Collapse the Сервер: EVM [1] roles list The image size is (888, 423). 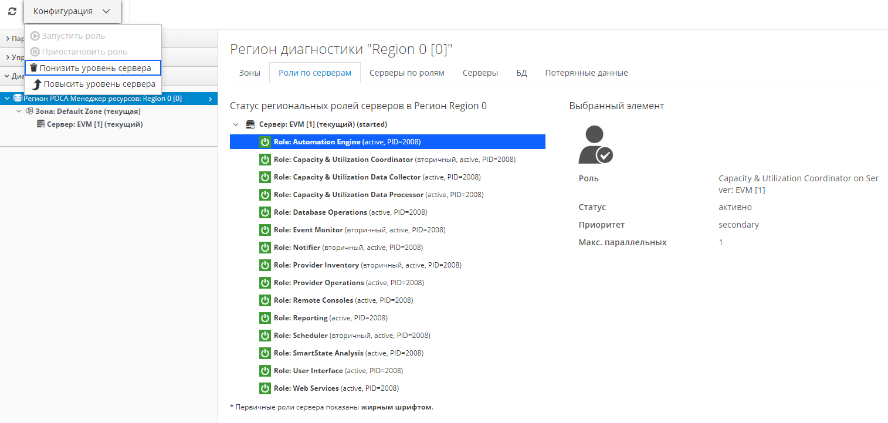236,124
